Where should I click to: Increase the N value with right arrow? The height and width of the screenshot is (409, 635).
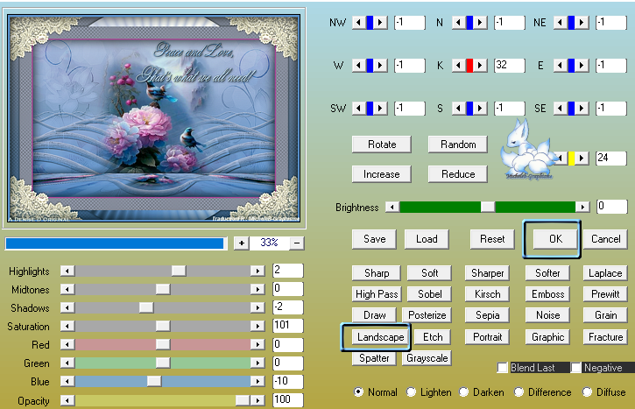coord(480,23)
